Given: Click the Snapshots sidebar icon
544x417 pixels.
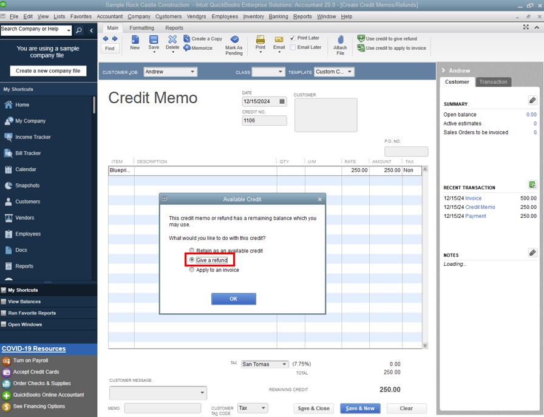Looking at the screenshot, I should point(8,186).
